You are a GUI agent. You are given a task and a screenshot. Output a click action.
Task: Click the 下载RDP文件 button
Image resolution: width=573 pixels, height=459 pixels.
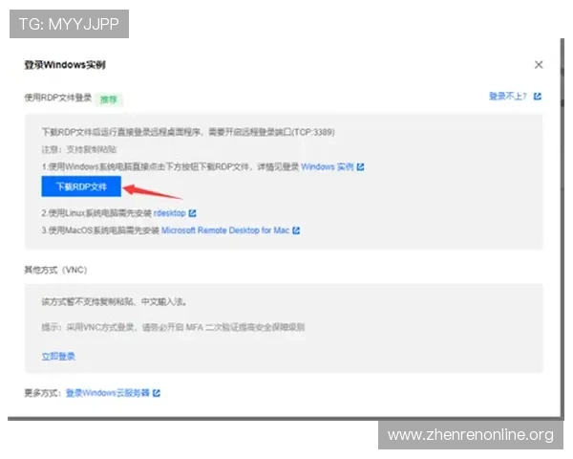[81, 186]
